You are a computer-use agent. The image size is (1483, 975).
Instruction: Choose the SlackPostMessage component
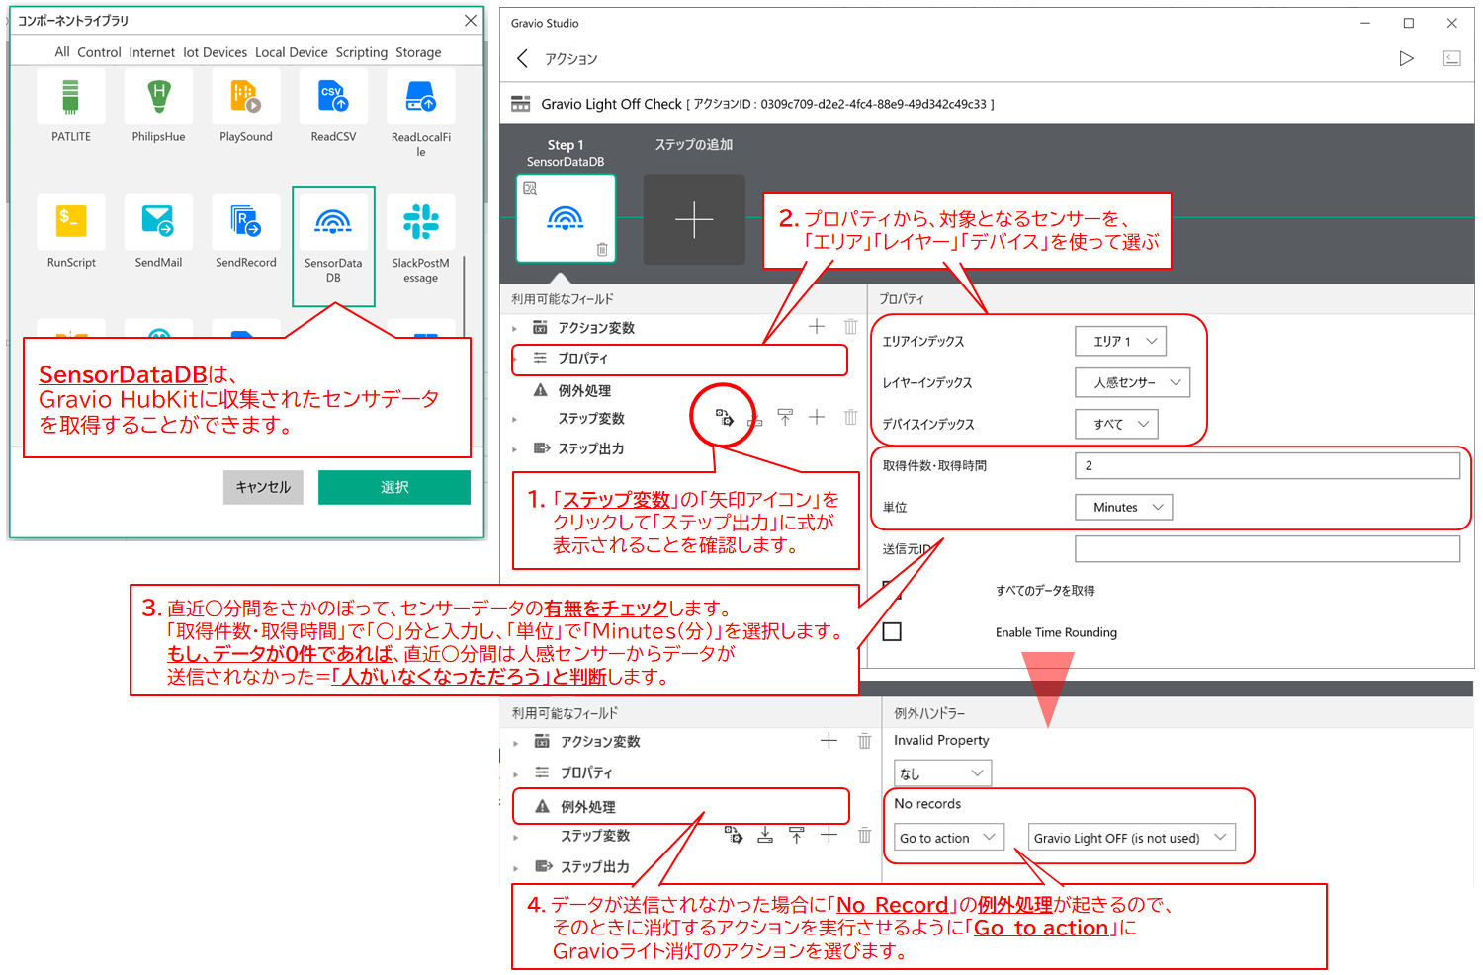pos(421,221)
